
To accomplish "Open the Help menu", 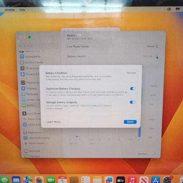I will [22, 10].
